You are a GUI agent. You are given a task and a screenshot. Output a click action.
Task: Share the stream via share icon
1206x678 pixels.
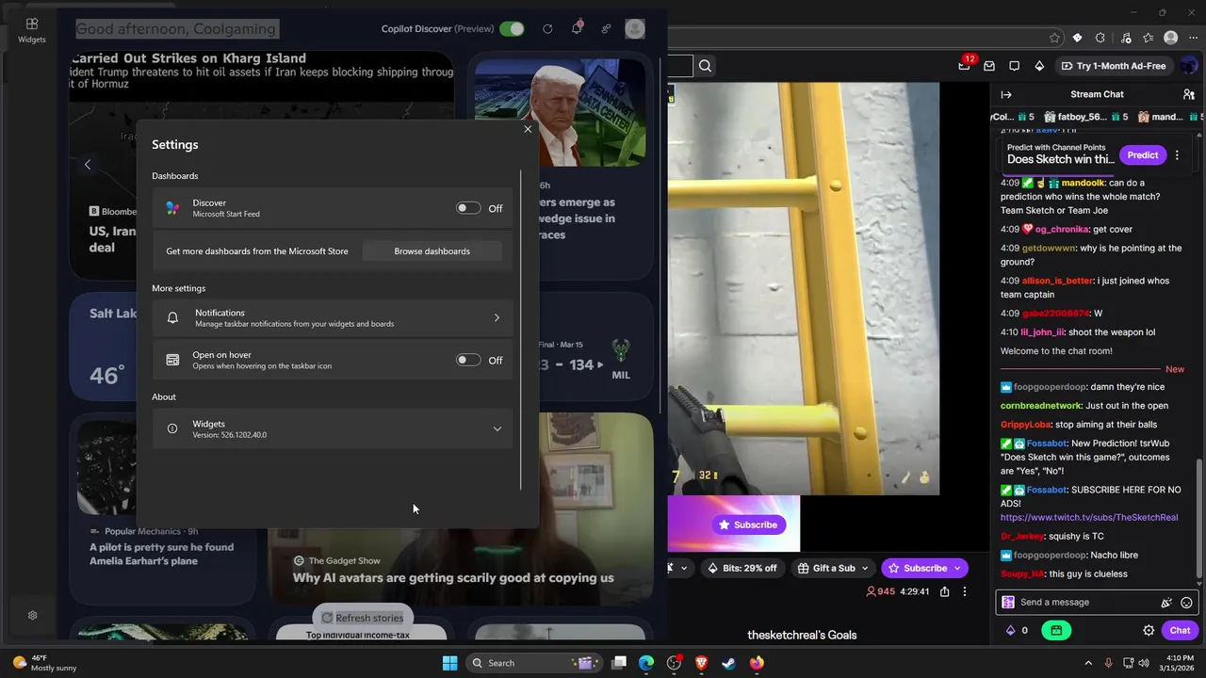pos(944,591)
